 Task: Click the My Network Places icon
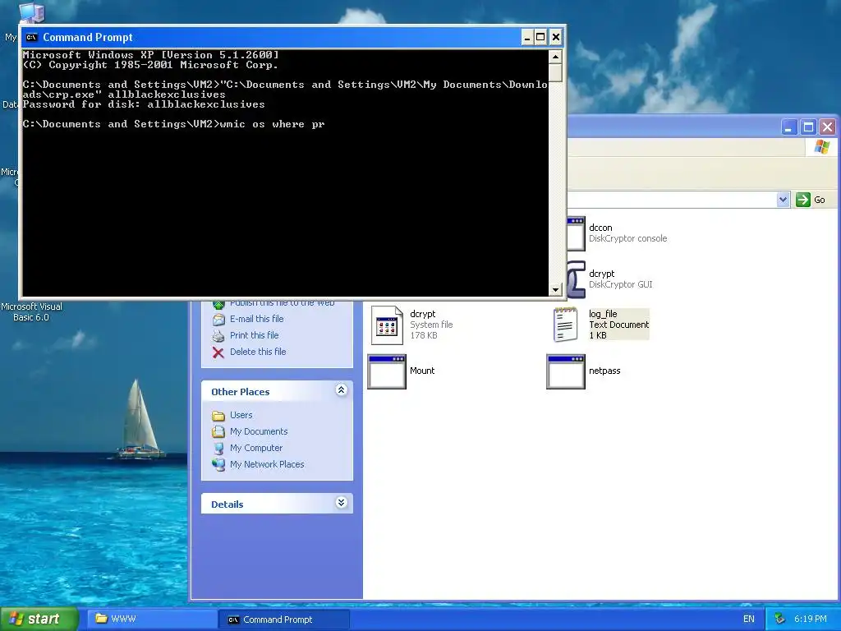click(218, 465)
